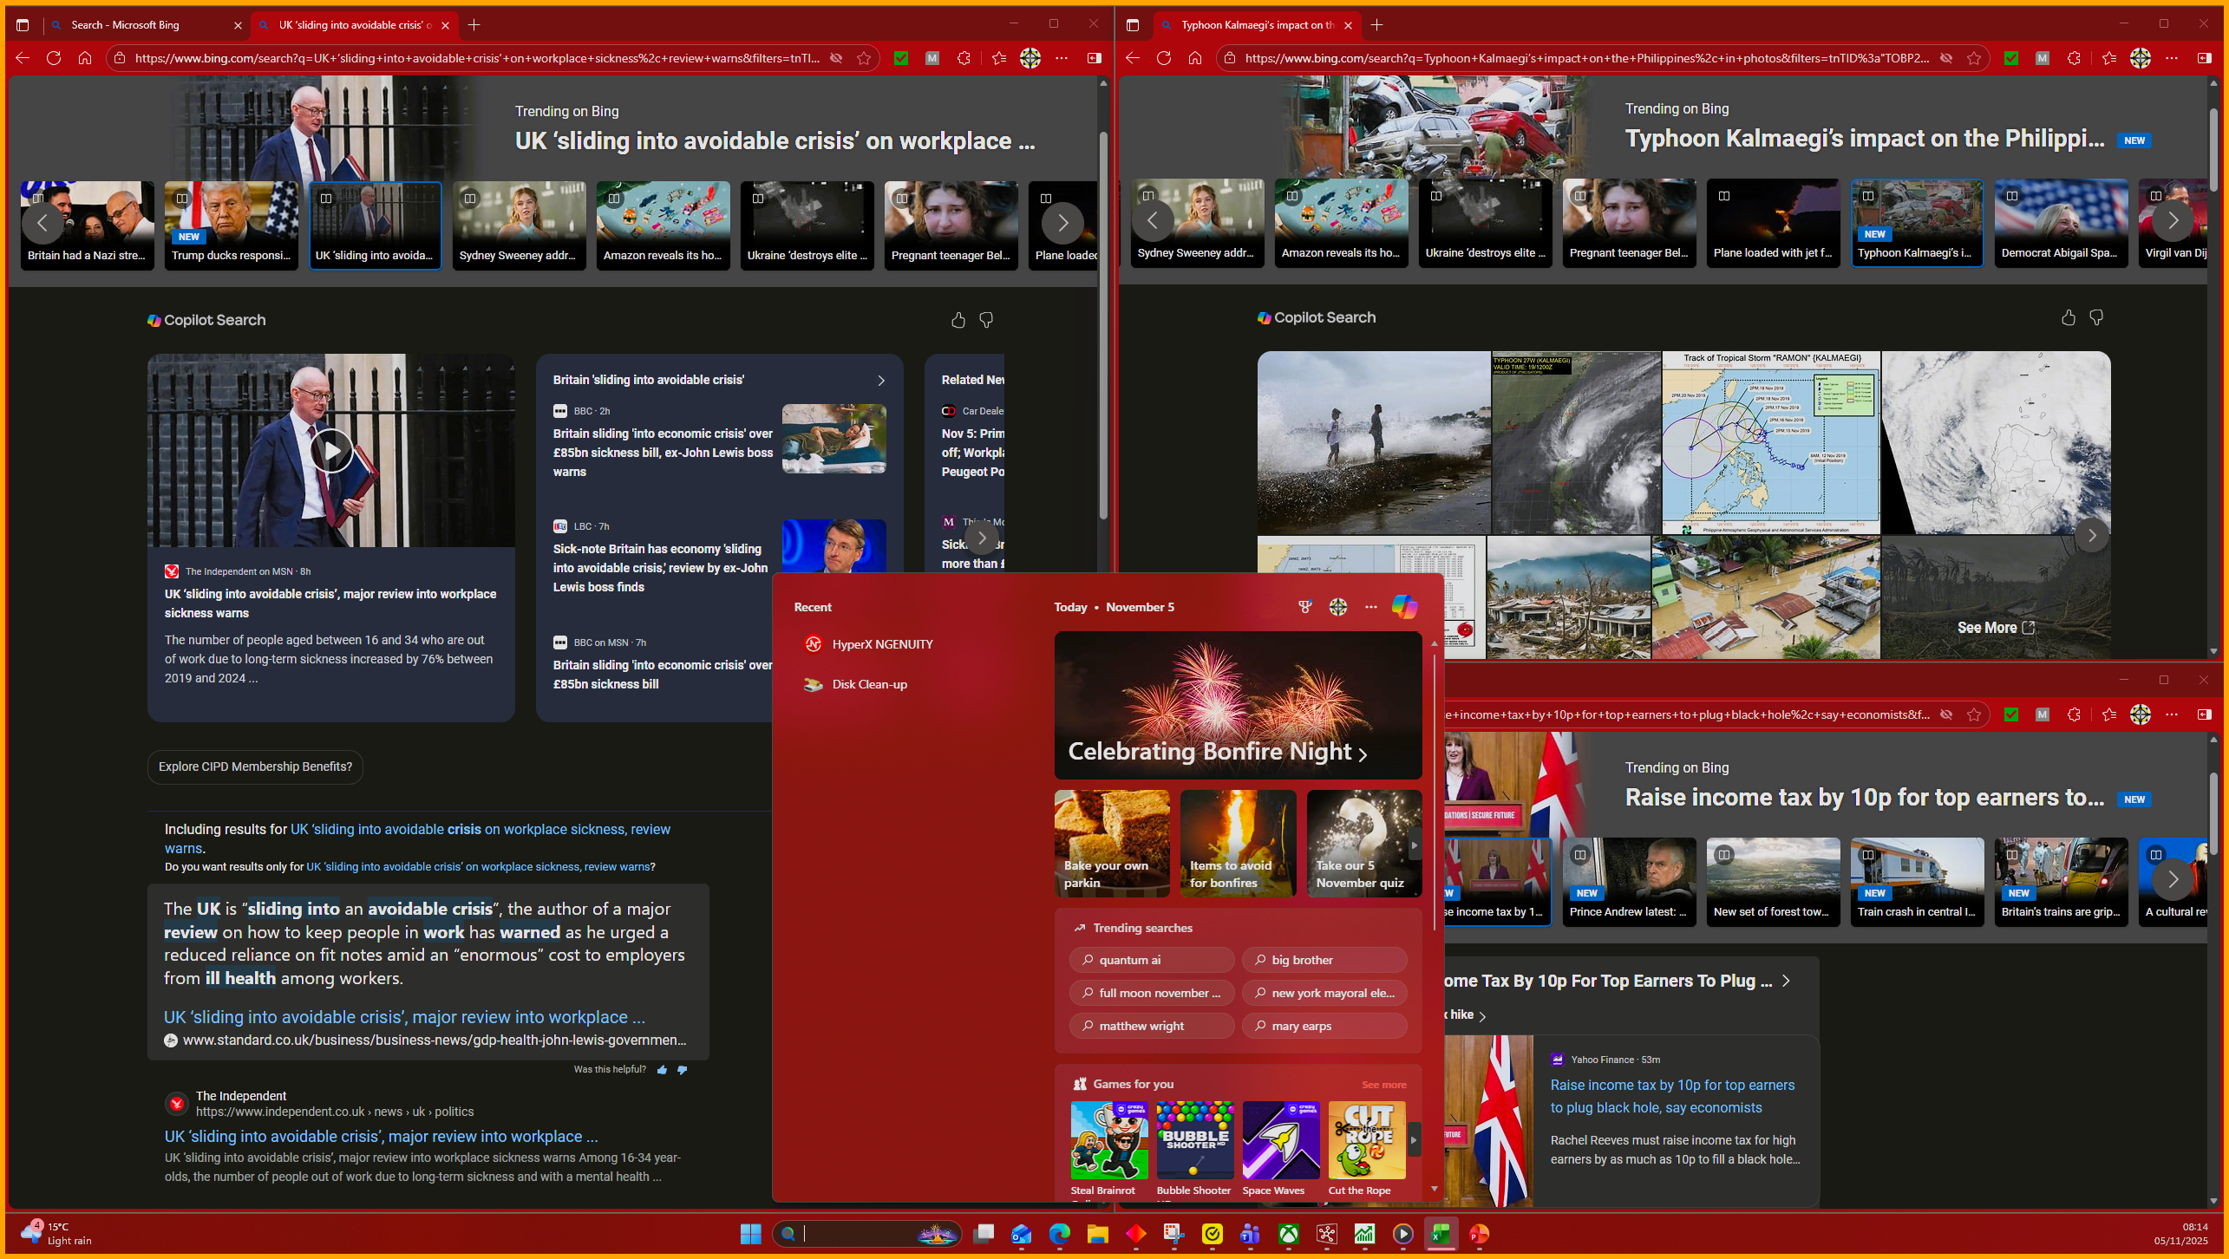The width and height of the screenshot is (2229, 1259).
Task: Click thumbs down on typhoon Copilot Search
Action: (x=2096, y=317)
